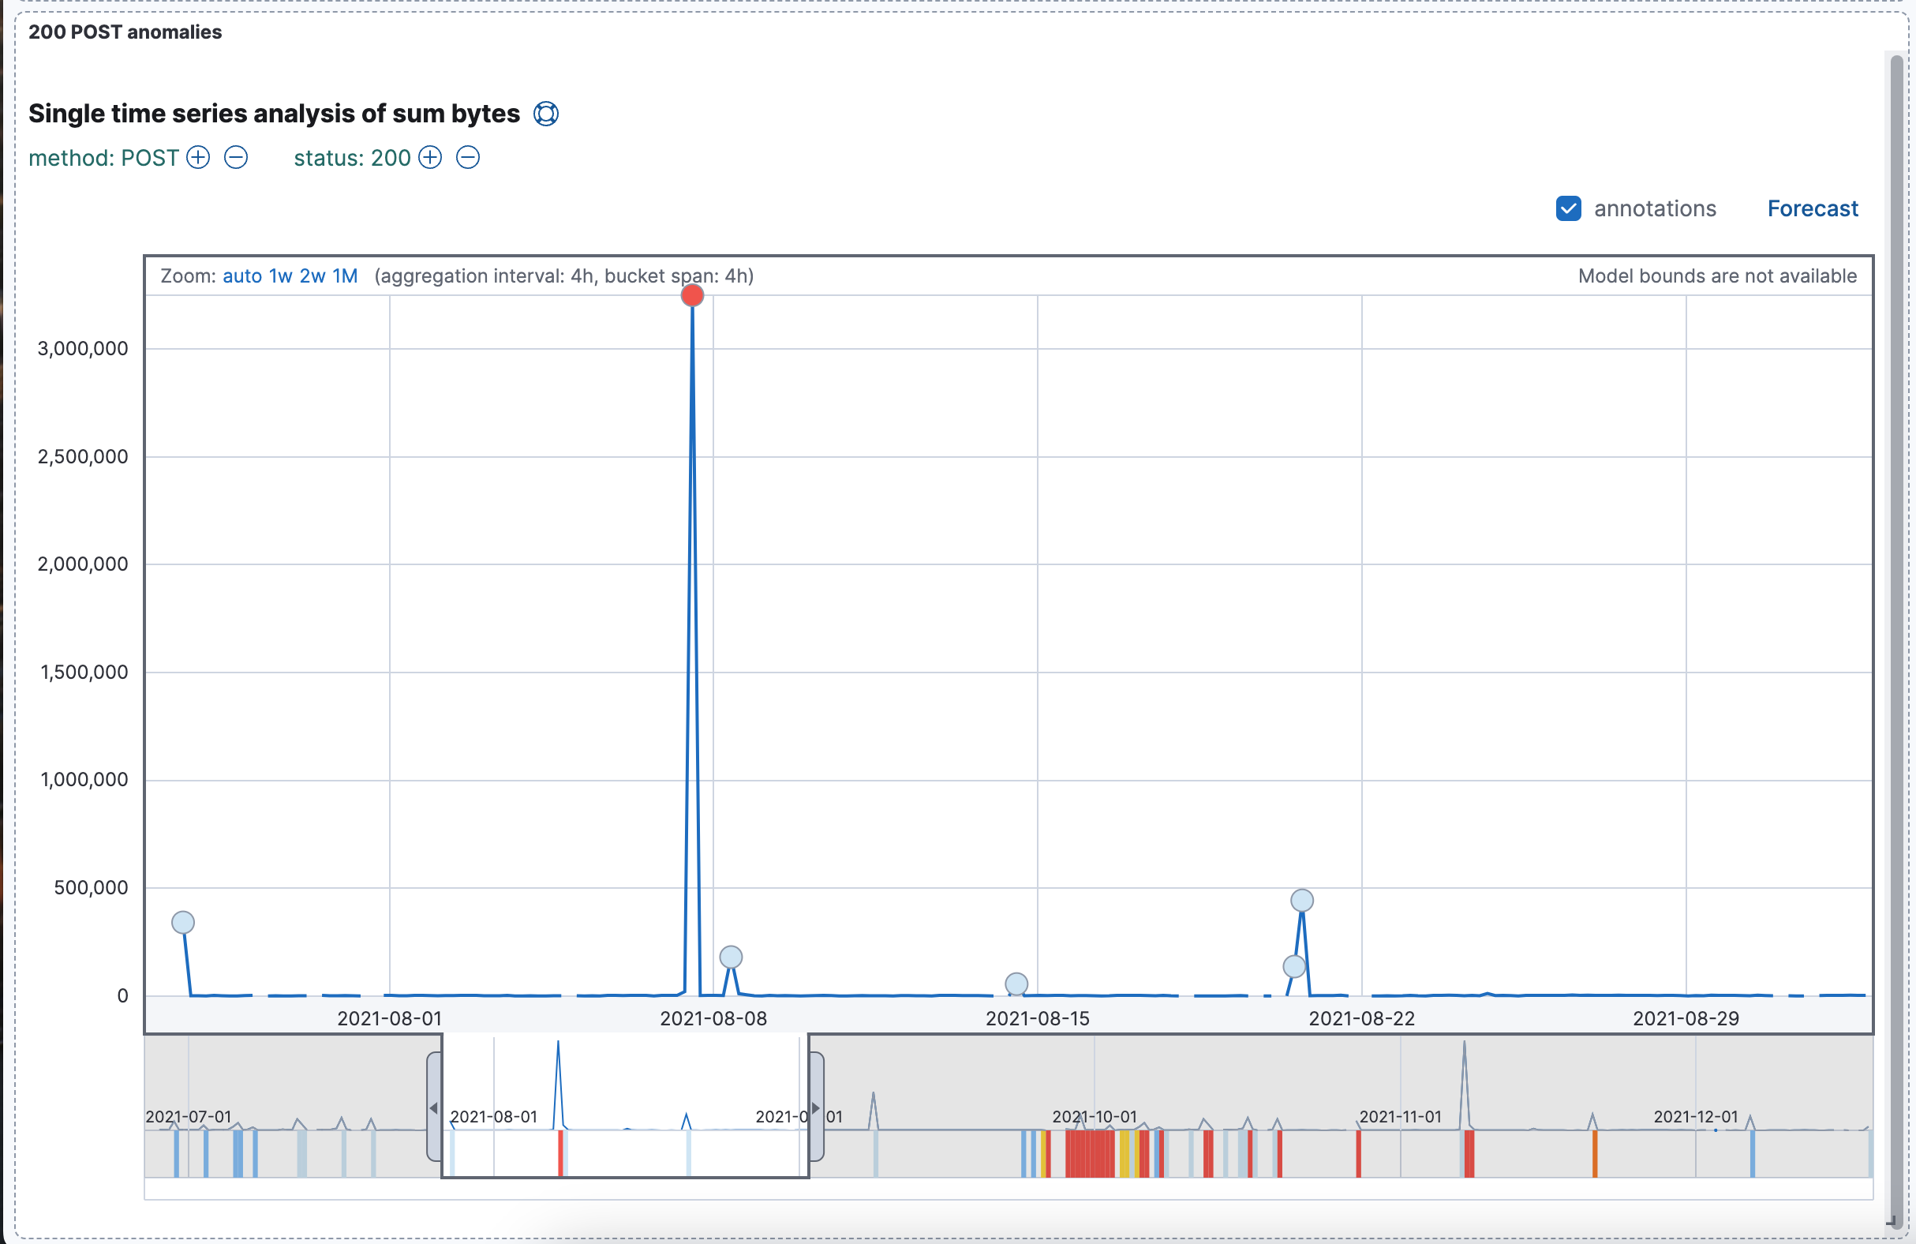Click the 'method: POST' label
1916x1244 pixels.
pos(104,158)
